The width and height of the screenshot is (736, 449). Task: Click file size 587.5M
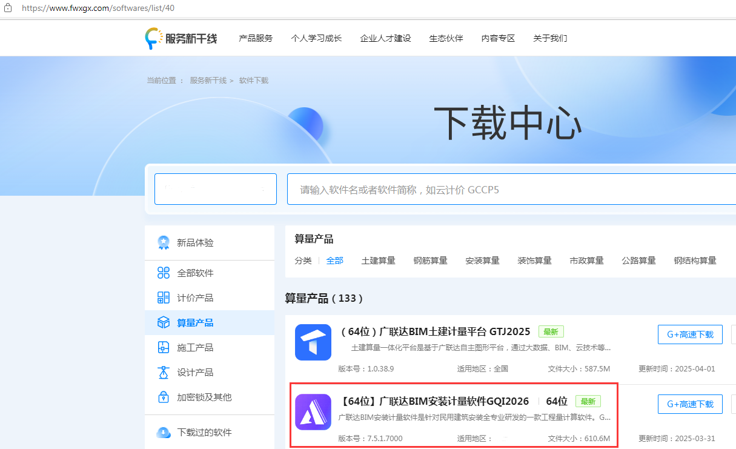[x=596, y=368]
